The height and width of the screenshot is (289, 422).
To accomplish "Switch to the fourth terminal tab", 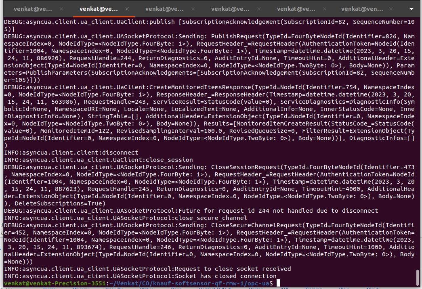I will click(x=230, y=8).
